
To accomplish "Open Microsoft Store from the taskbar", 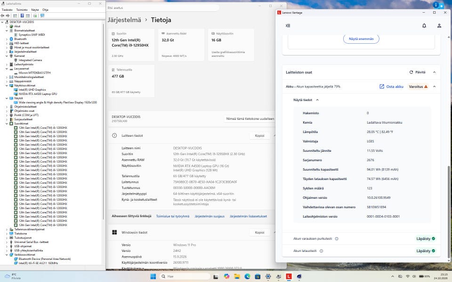I will pyautogui.click(x=258, y=276).
